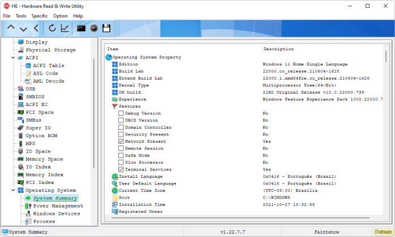Open the chart graph toolbar icon
This screenshot has height=237, width=395.
click(x=65, y=28)
